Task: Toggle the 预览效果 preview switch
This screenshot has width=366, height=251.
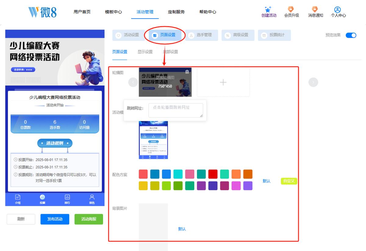Action: click(351, 35)
